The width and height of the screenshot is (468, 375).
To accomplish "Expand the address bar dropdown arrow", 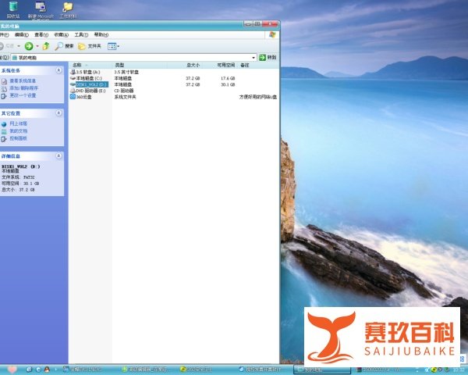I will click(253, 57).
